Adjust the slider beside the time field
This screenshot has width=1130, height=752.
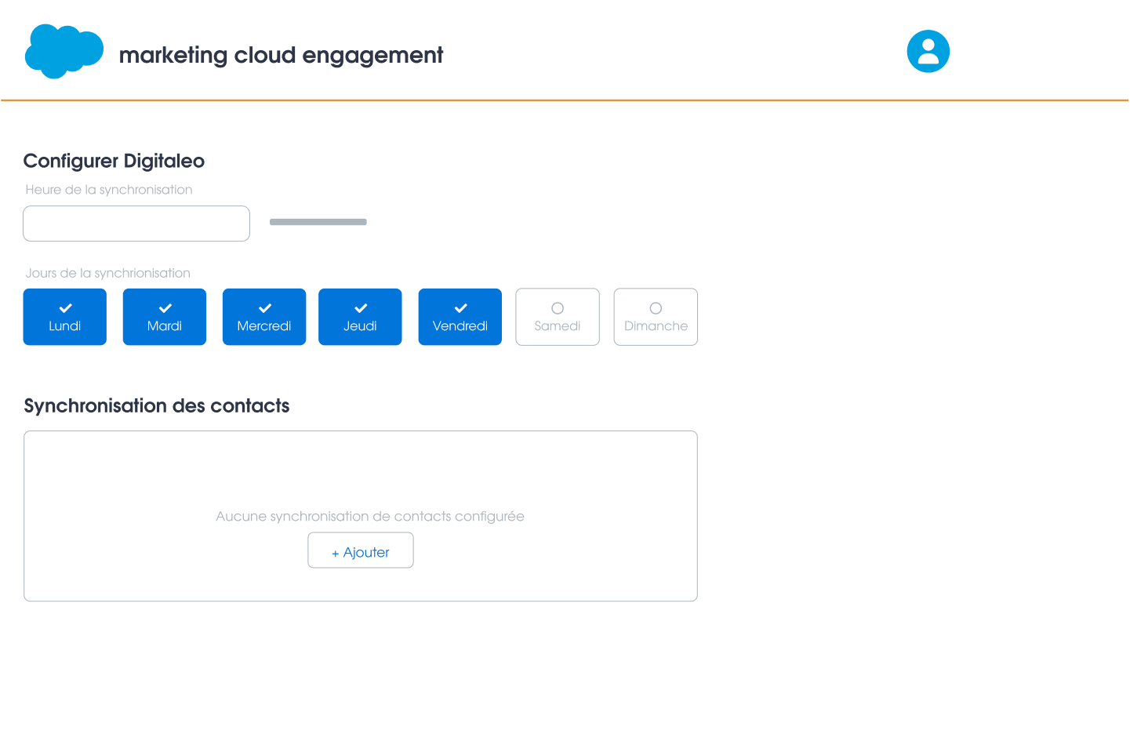318,222
